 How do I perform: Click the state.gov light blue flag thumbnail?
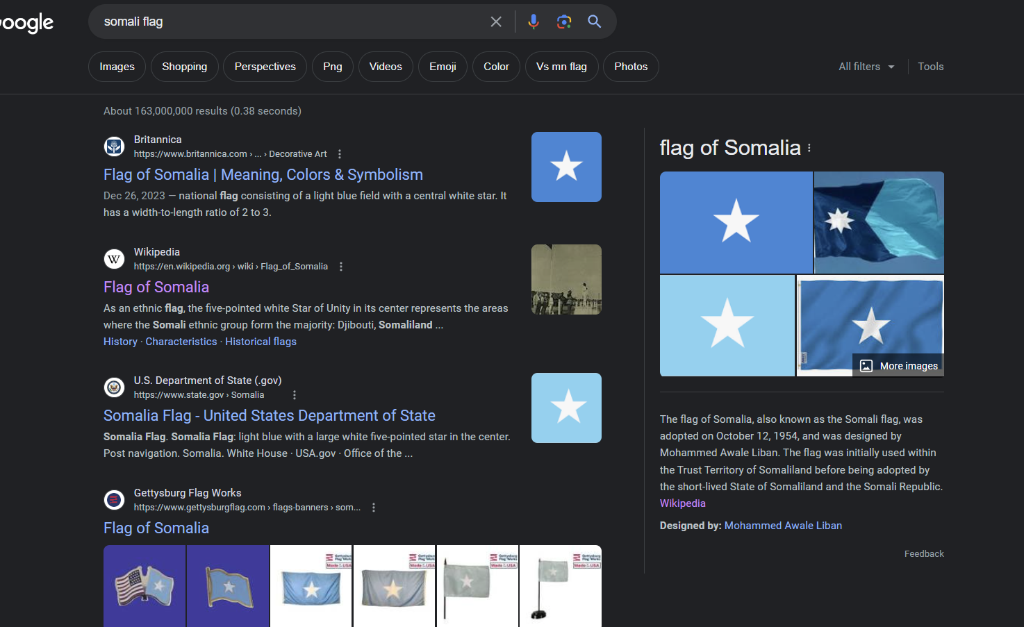pyautogui.click(x=566, y=408)
